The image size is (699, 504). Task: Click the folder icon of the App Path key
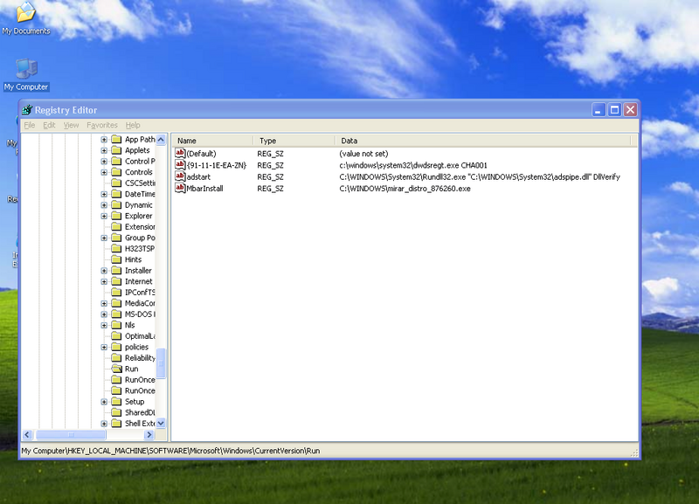tap(116, 140)
